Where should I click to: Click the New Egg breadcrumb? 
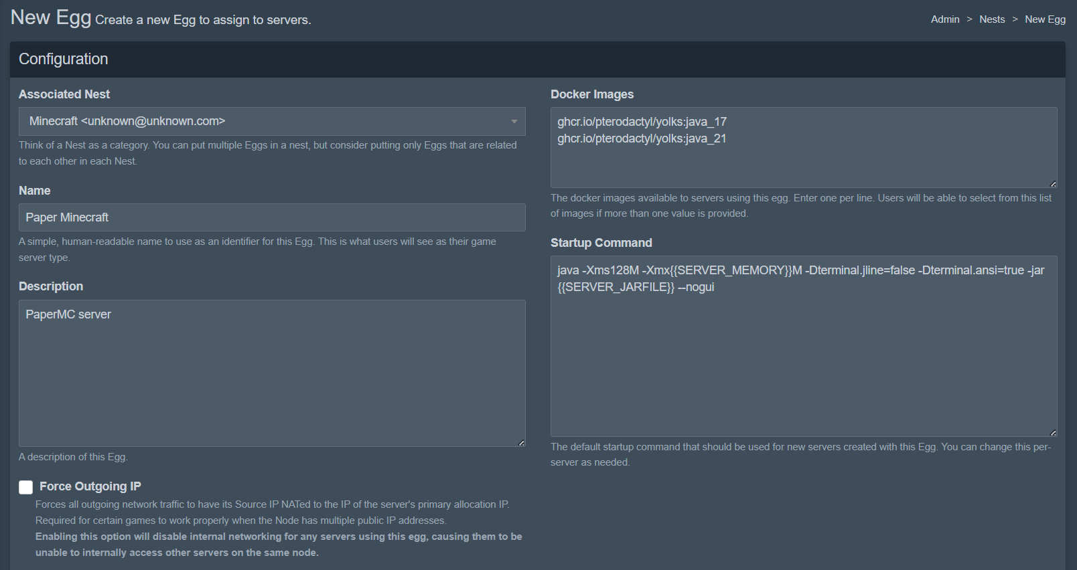1045,19
